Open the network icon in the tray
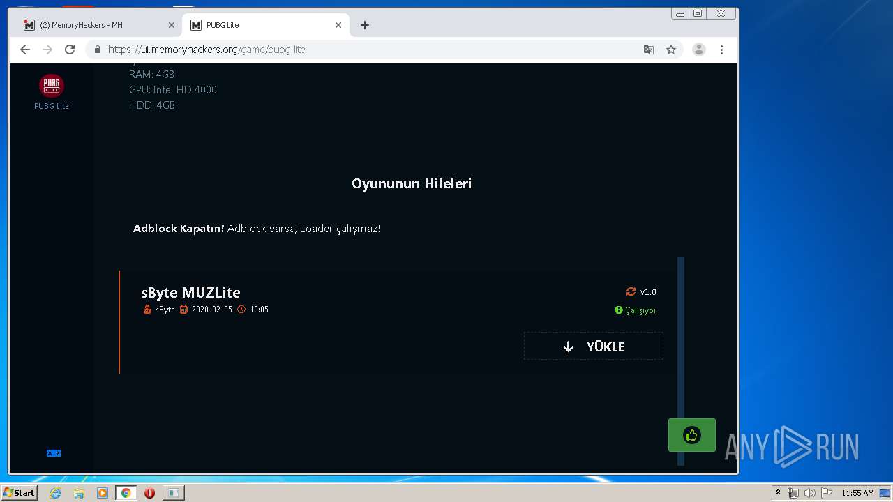The height and width of the screenshot is (502, 893). click(x=793, y=493)
